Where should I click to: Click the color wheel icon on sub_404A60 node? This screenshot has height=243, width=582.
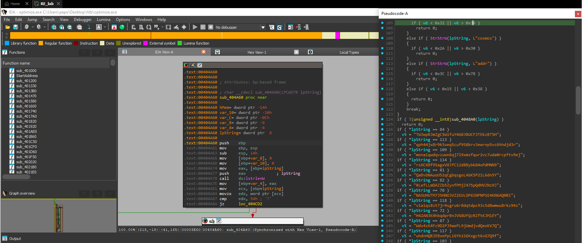186,65
